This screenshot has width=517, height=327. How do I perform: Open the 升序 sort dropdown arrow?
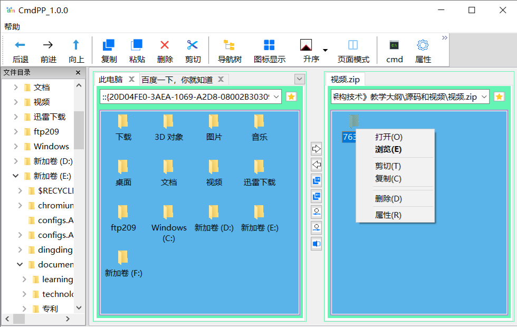pos(325,50)
